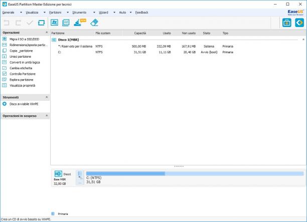The width and height of the screenshot is (307, 222).
Task: Click the Primaria legend color square
Action: (53, 213)
